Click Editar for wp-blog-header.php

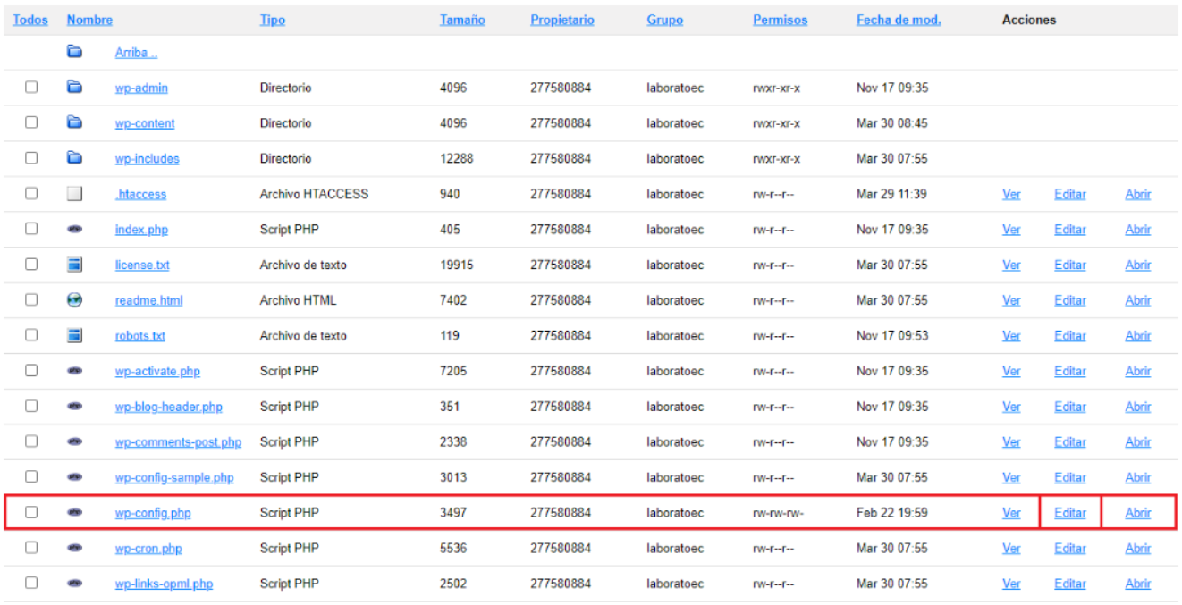1070,407
